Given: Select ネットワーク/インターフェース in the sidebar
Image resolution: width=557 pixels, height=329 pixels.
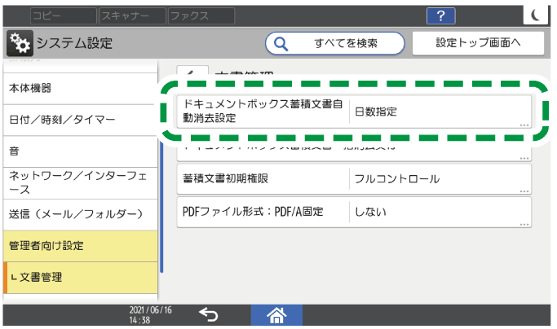Looking at the screenshot, I should [80, 183].
